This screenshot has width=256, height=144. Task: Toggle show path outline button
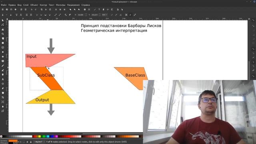click(135, 15)
